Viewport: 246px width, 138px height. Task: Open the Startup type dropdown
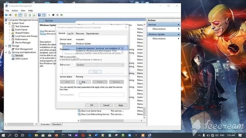click(100, 65)
